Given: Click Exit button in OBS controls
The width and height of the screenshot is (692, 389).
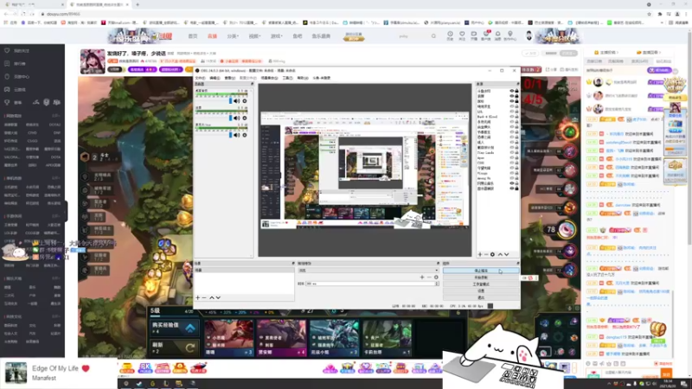Looking at the screenshot, I should point(481,297).
